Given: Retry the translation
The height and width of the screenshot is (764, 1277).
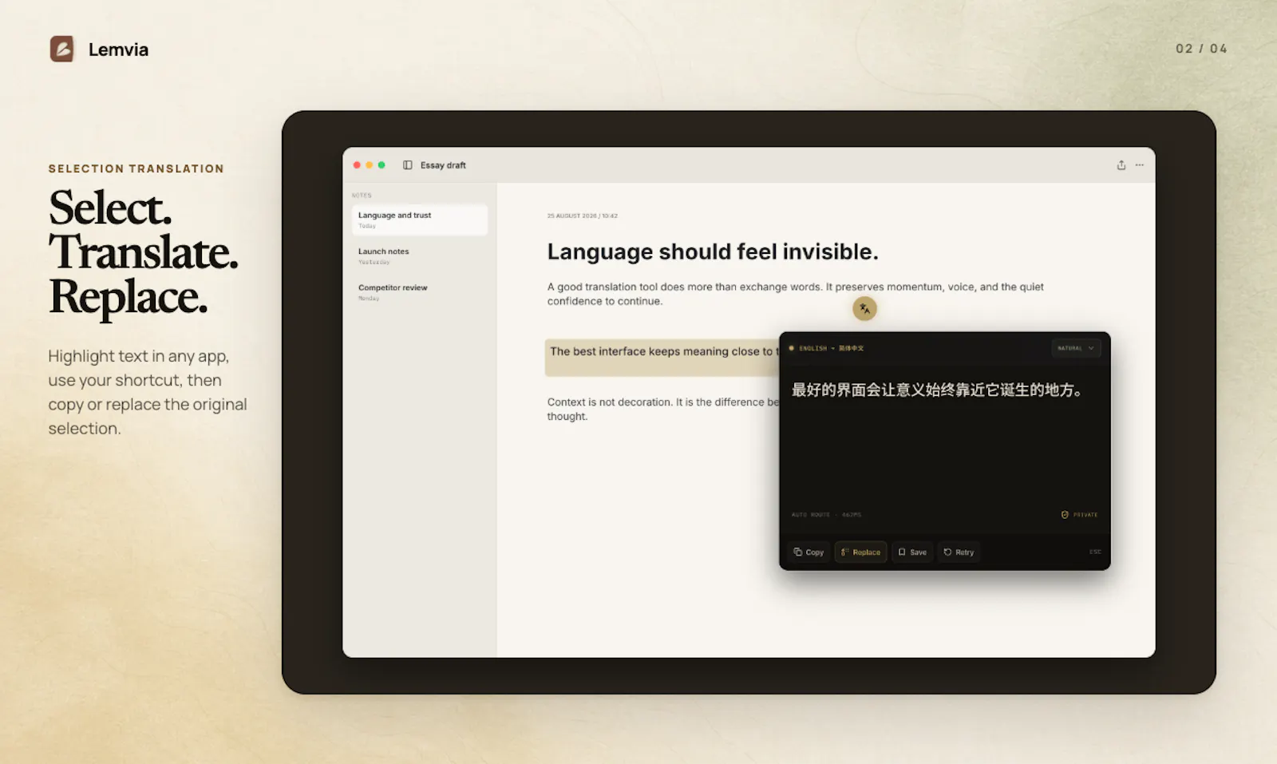Looking at the screenshot, I should click(959, 552).
